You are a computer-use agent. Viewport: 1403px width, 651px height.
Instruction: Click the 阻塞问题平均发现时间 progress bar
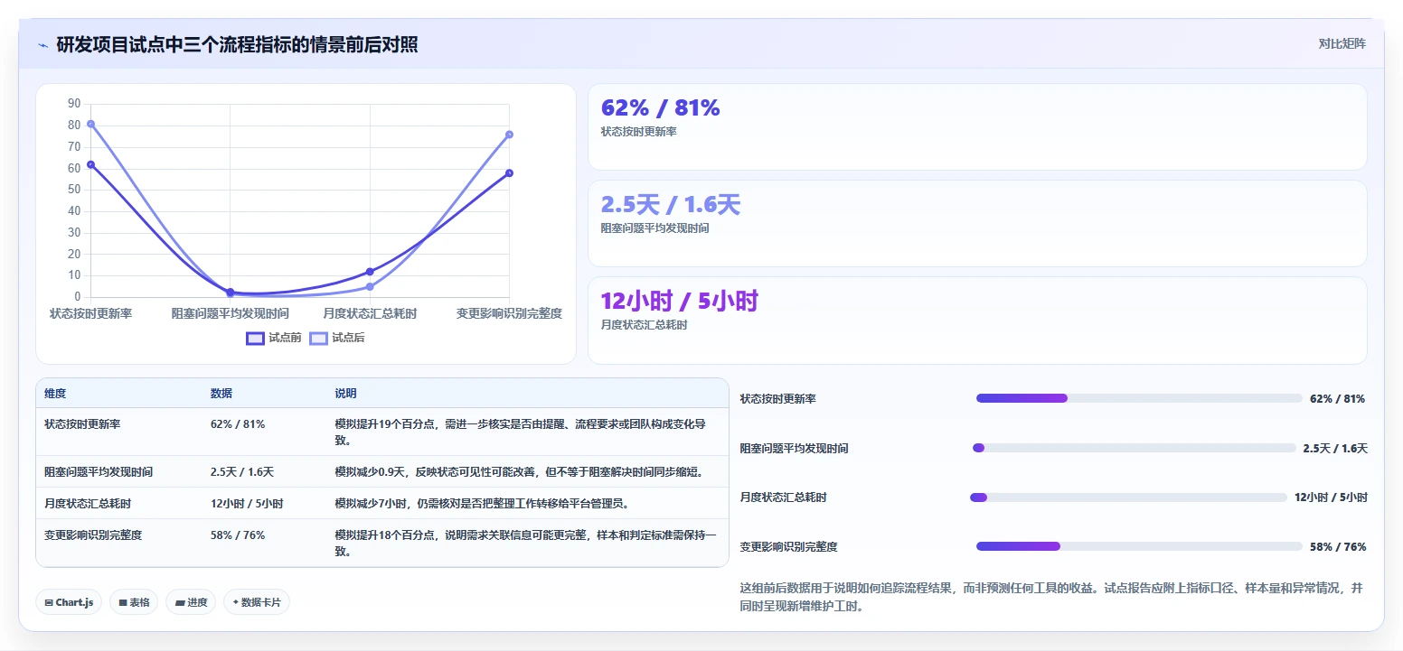click(x=1134, y=448)
